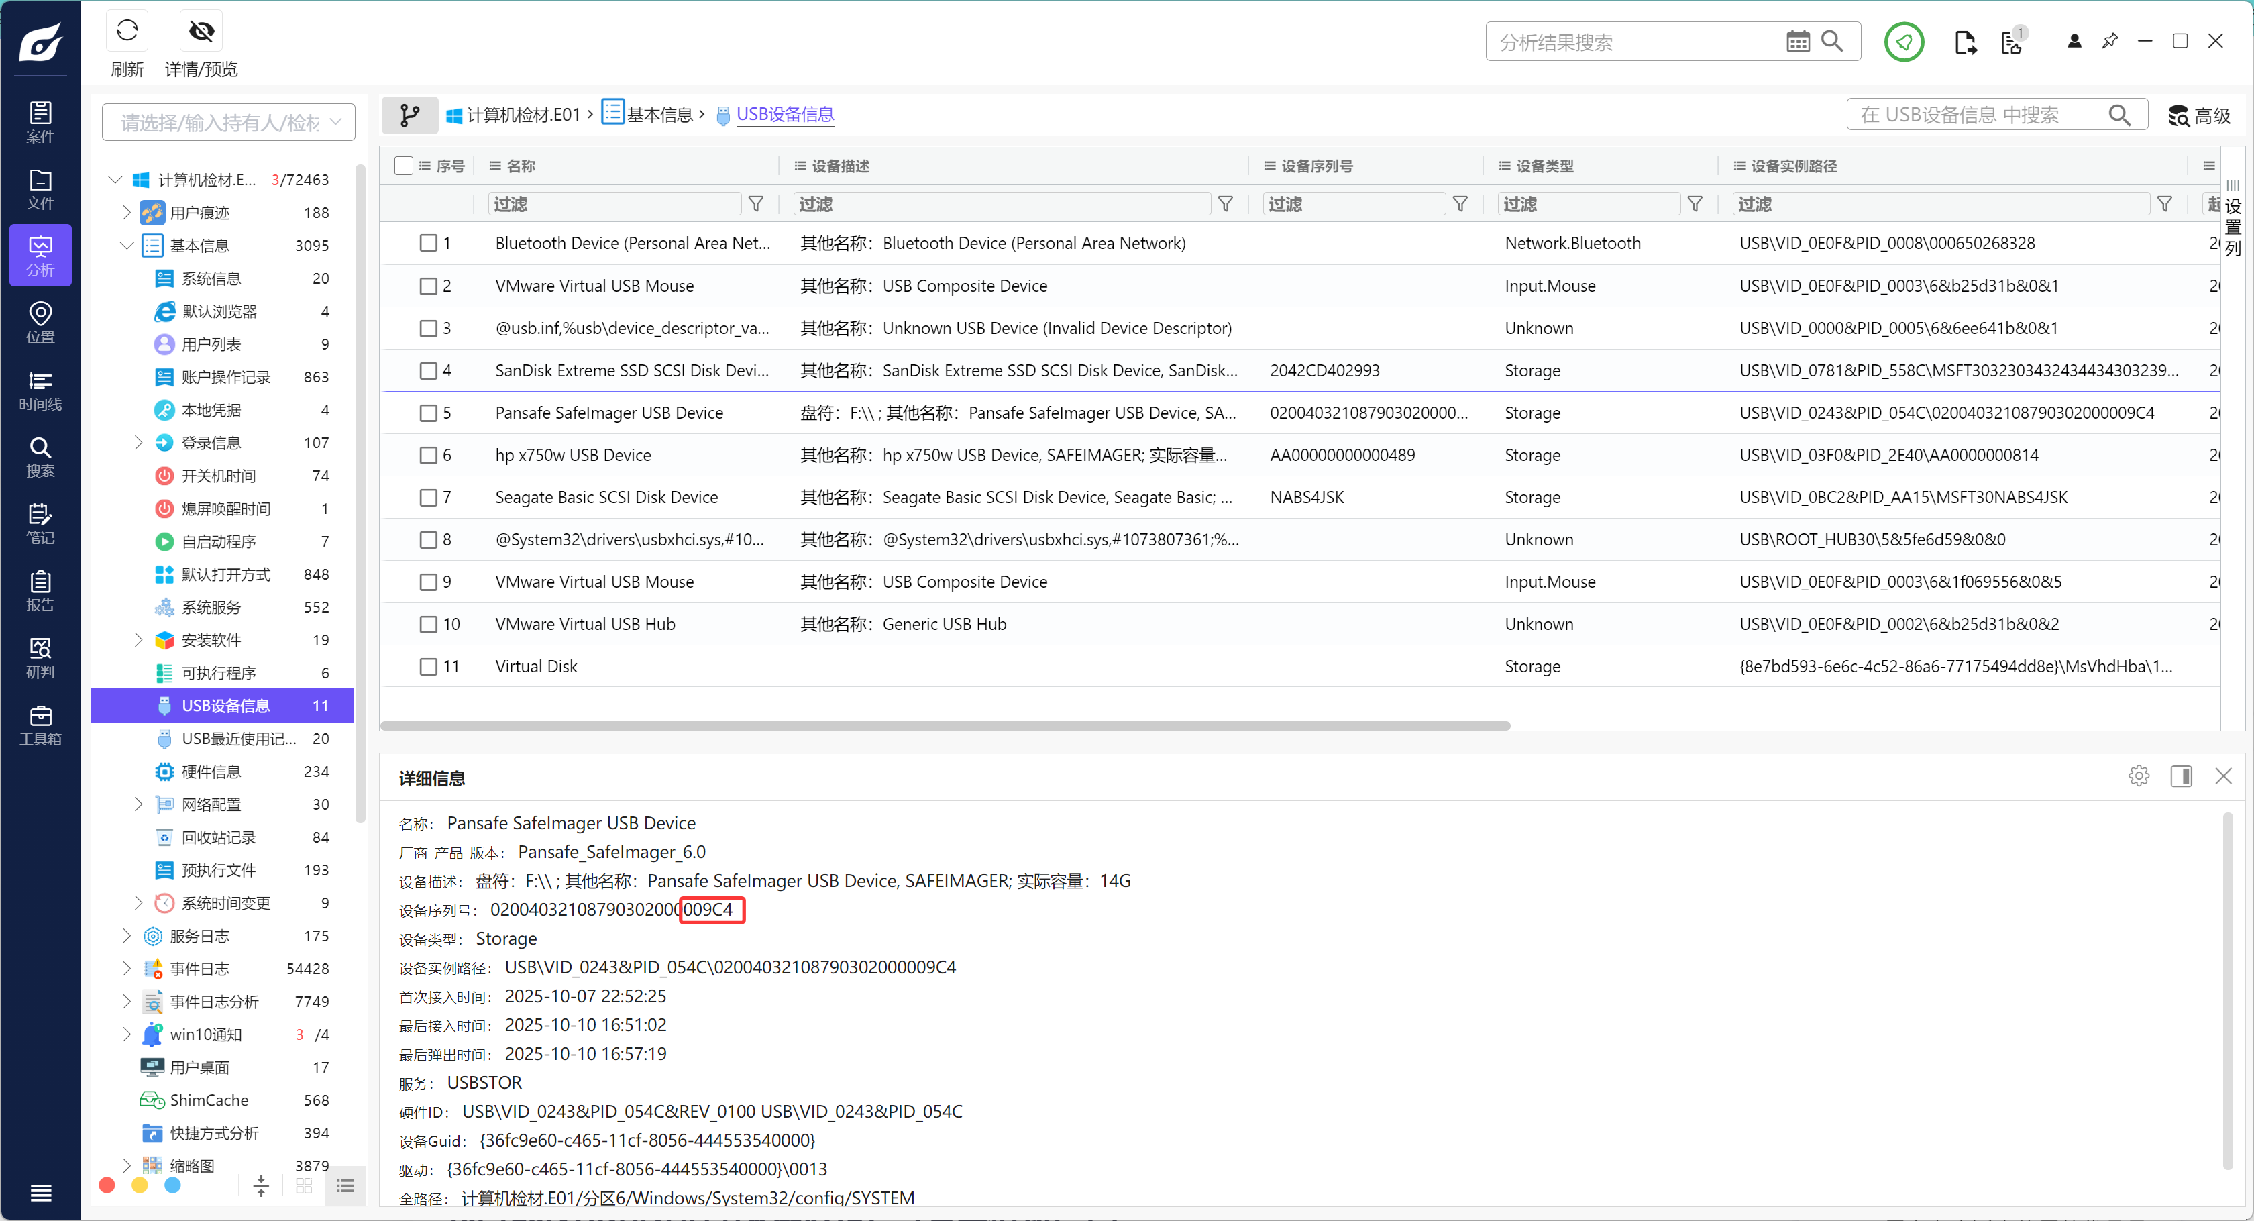Click the branch tree icon beside breadcrumb

[409, 115]
